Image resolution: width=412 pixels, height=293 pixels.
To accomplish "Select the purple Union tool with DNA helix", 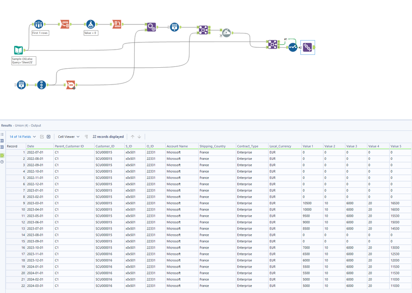I will [x=307, y=47].
